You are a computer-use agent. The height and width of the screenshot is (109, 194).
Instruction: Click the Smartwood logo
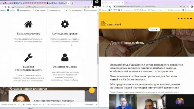(111, 24)
